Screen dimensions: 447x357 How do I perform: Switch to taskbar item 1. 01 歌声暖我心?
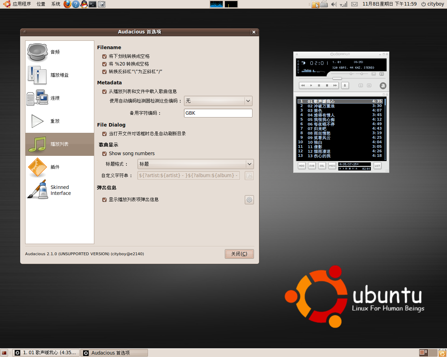tap(46, 353)
